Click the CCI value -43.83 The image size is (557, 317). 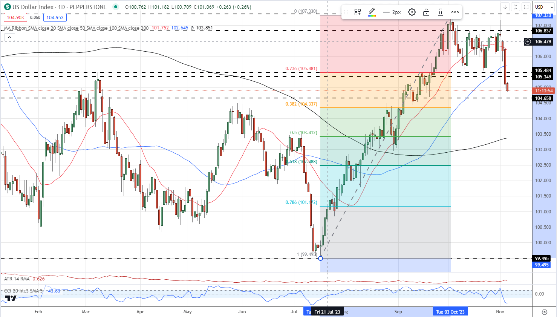(54, 291)
